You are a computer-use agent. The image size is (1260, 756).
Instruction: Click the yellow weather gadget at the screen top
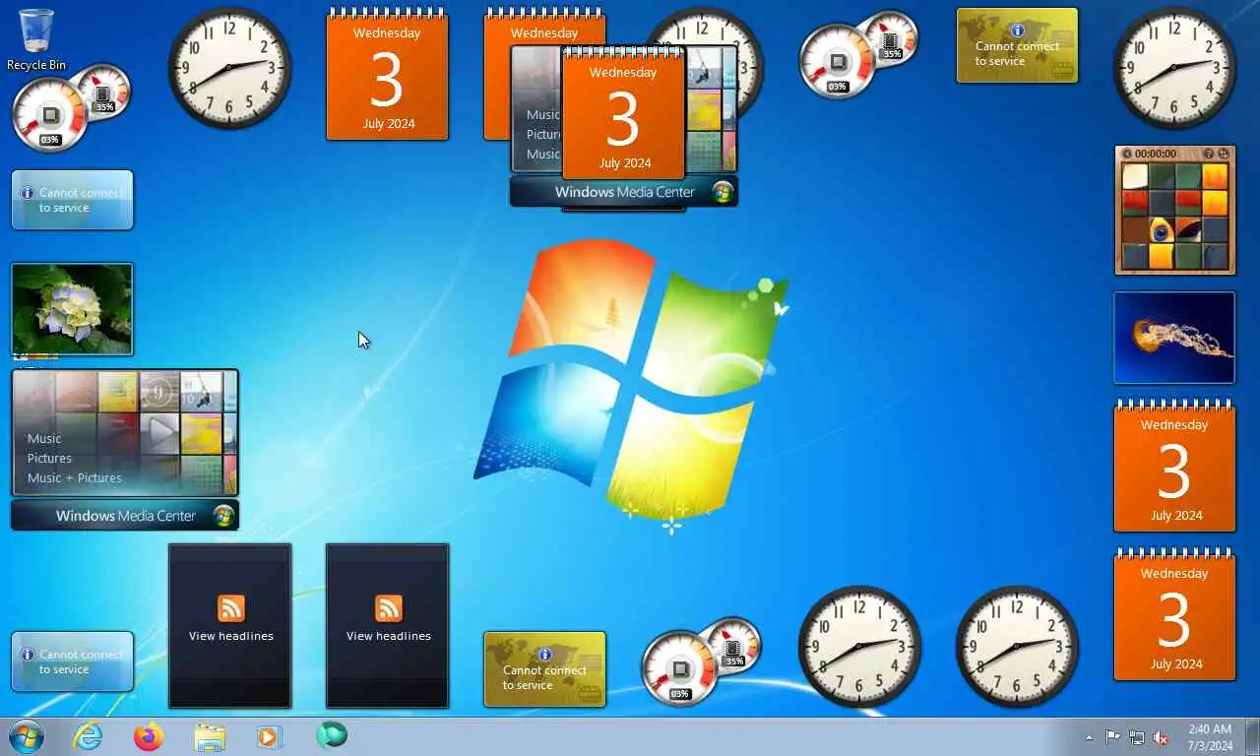(1017, 45)
